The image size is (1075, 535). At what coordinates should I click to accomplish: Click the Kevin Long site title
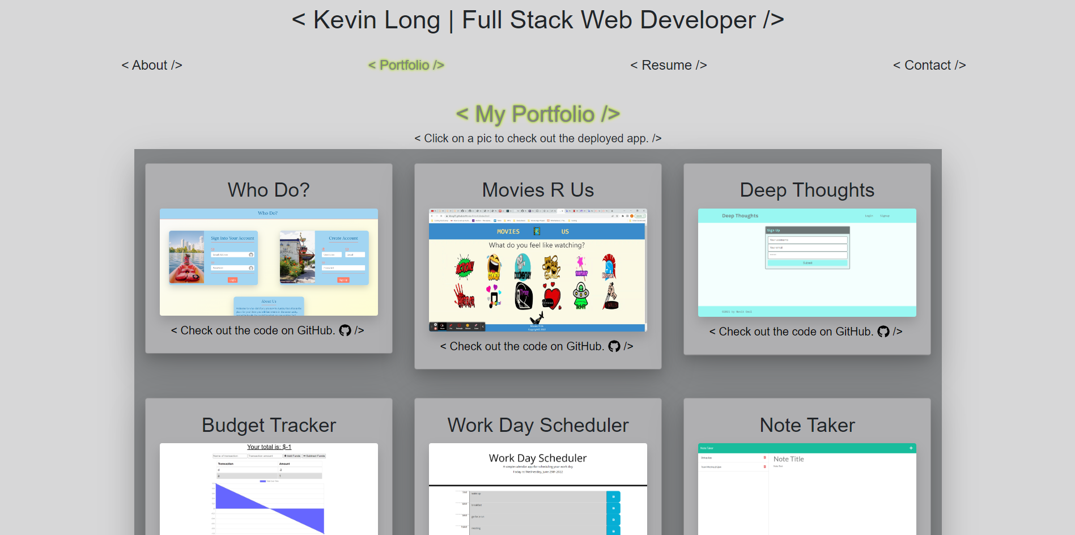[537, 19]
